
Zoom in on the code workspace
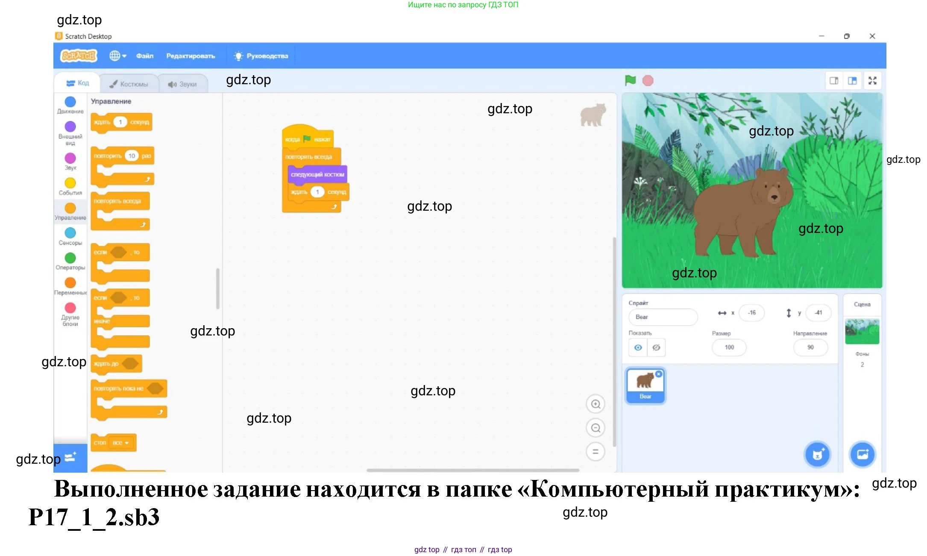tap(596, 404)
